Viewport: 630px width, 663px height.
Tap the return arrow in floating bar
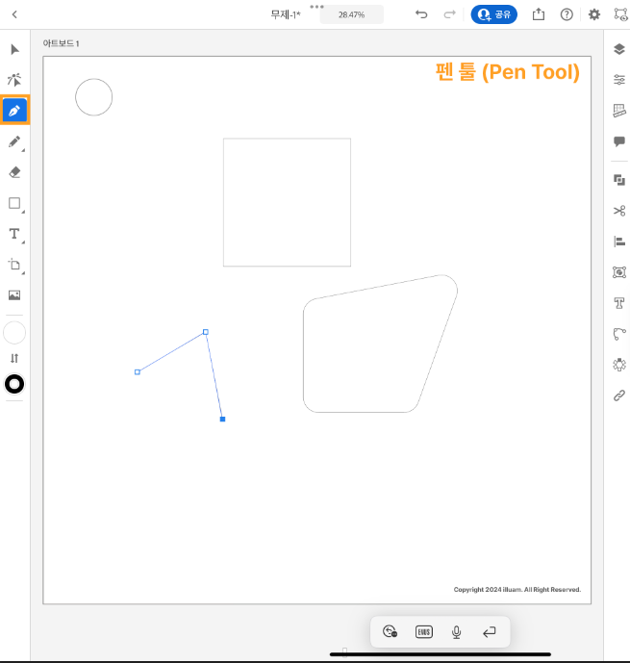click(x=490, y=631)
